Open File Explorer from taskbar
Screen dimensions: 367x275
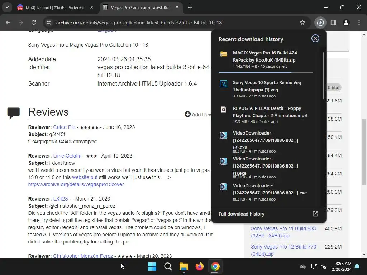tap(184, 266)
